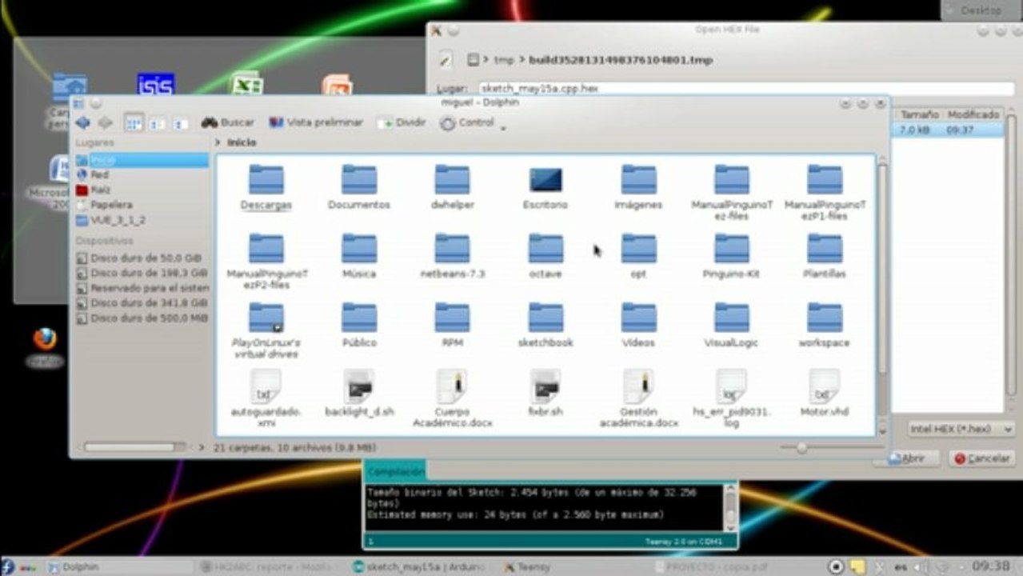
Task: Click the Lugares panel horizontal scrollbar
Action: pyautogui.click(x=134, y=447)
